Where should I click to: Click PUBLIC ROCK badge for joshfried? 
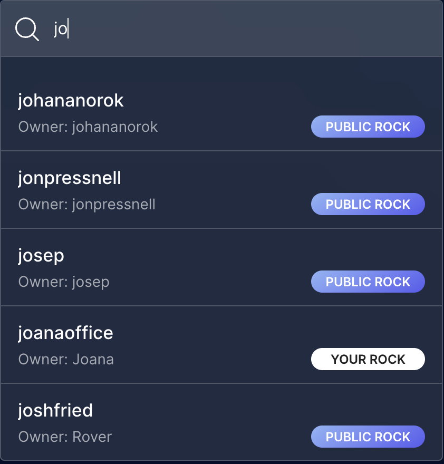pos(368,437)
